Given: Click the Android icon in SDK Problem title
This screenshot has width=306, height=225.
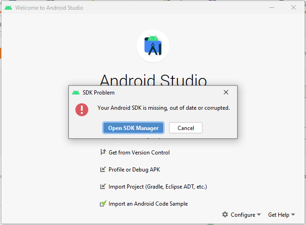Looking at the screenshot, I should pos(76,92).
